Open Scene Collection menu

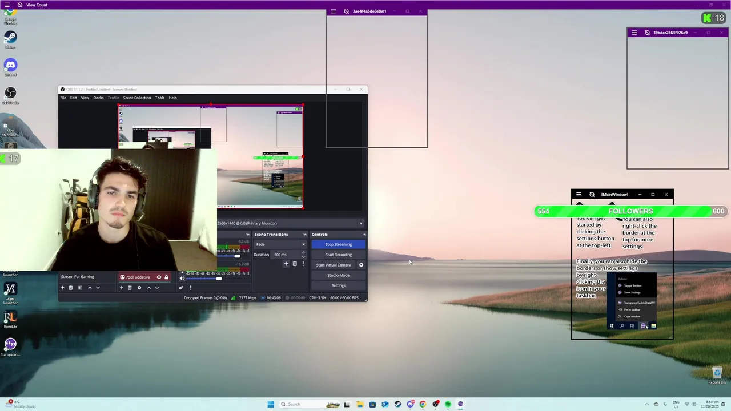137,98
